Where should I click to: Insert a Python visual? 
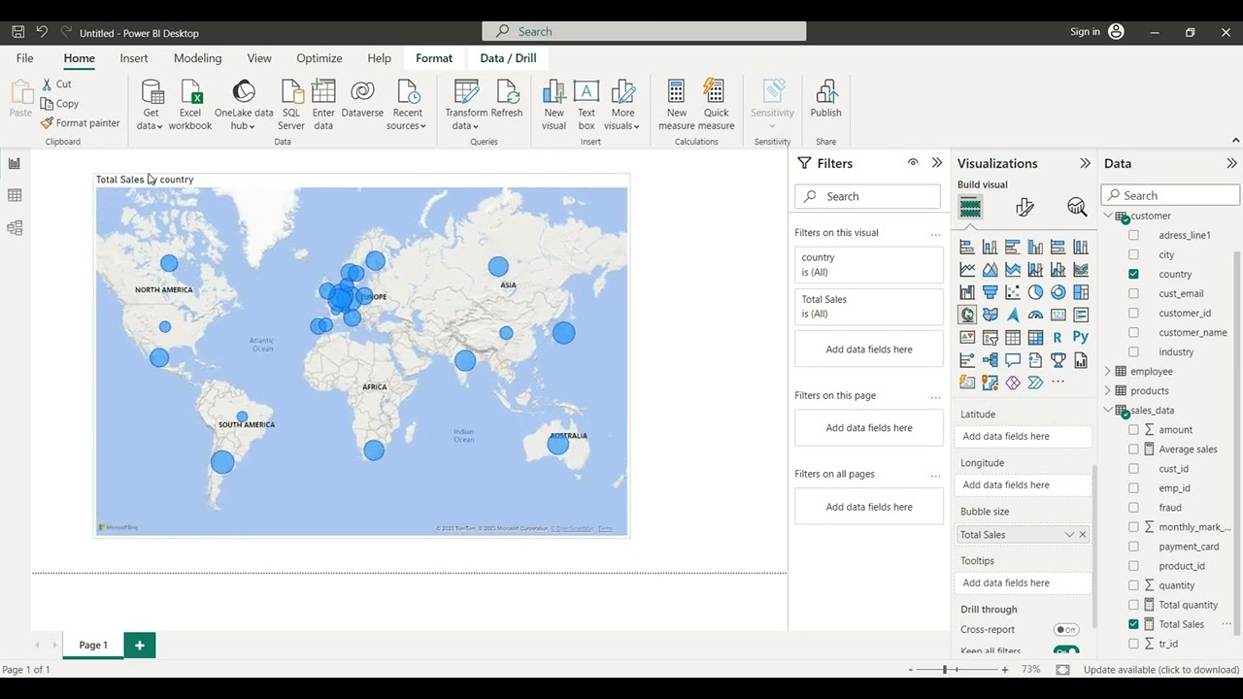1081,338
